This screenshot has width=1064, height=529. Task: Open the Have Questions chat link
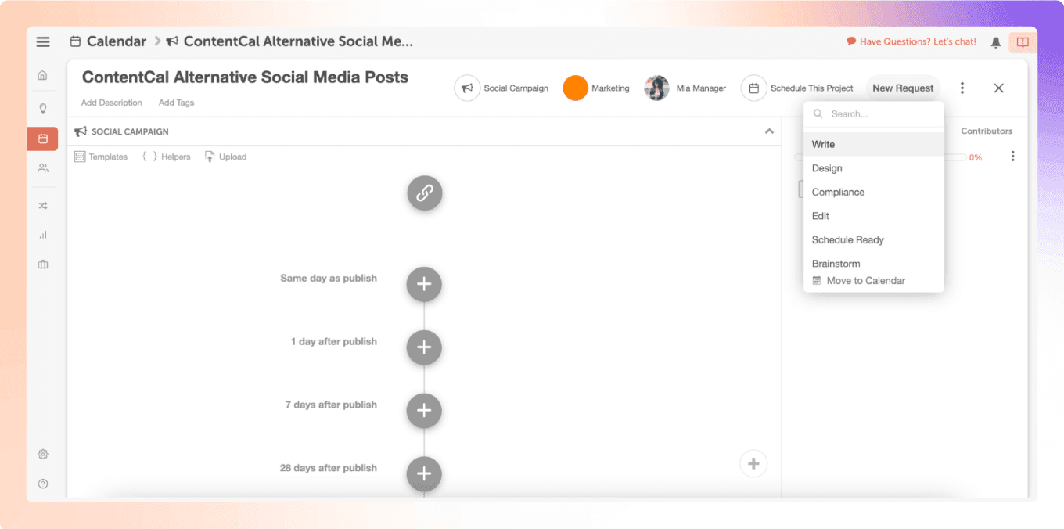pyautogui.click(x=911, y=42)
